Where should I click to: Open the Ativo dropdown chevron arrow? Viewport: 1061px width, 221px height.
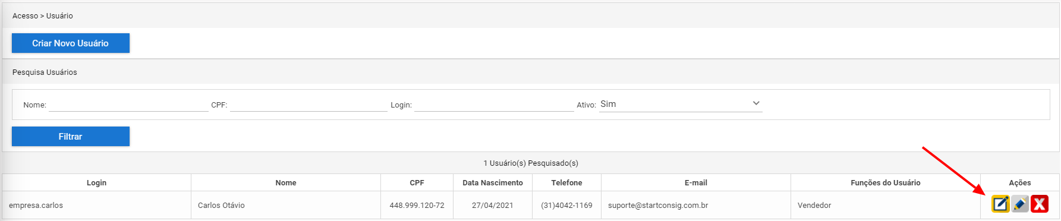coord(756,103)
